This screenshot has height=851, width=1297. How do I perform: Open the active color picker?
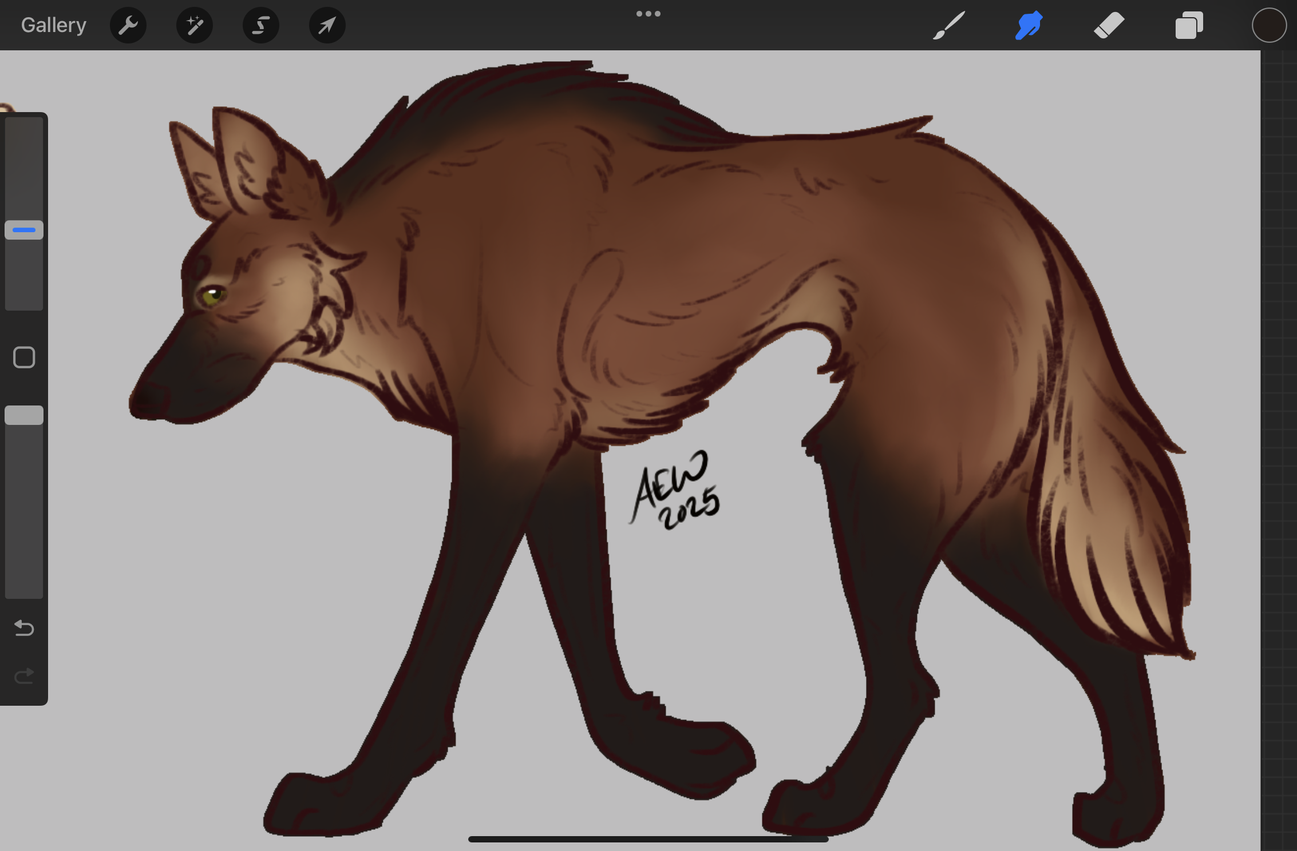coord(1269,25)
